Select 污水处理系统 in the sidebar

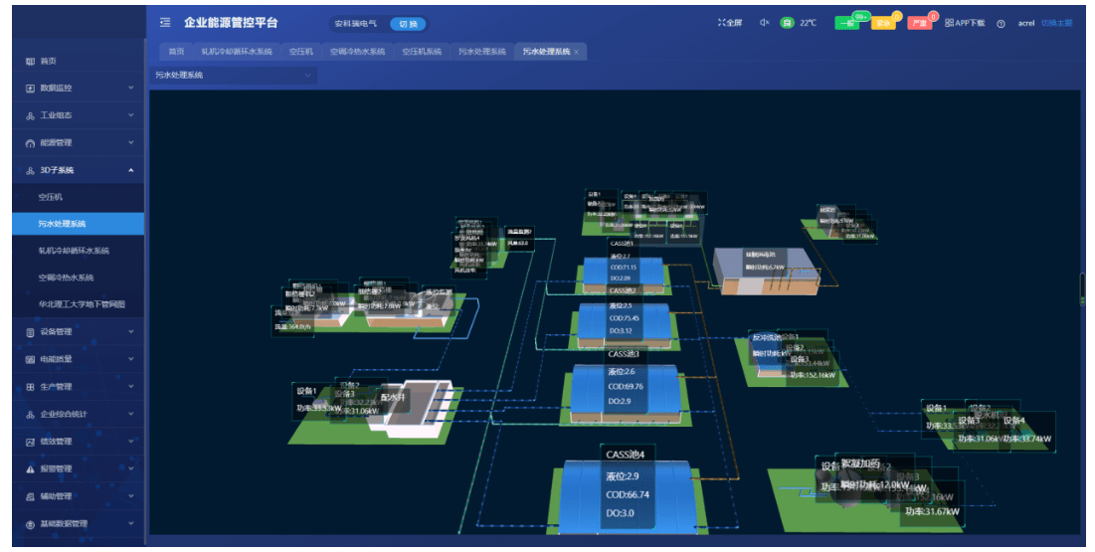[x=79, y=225]
